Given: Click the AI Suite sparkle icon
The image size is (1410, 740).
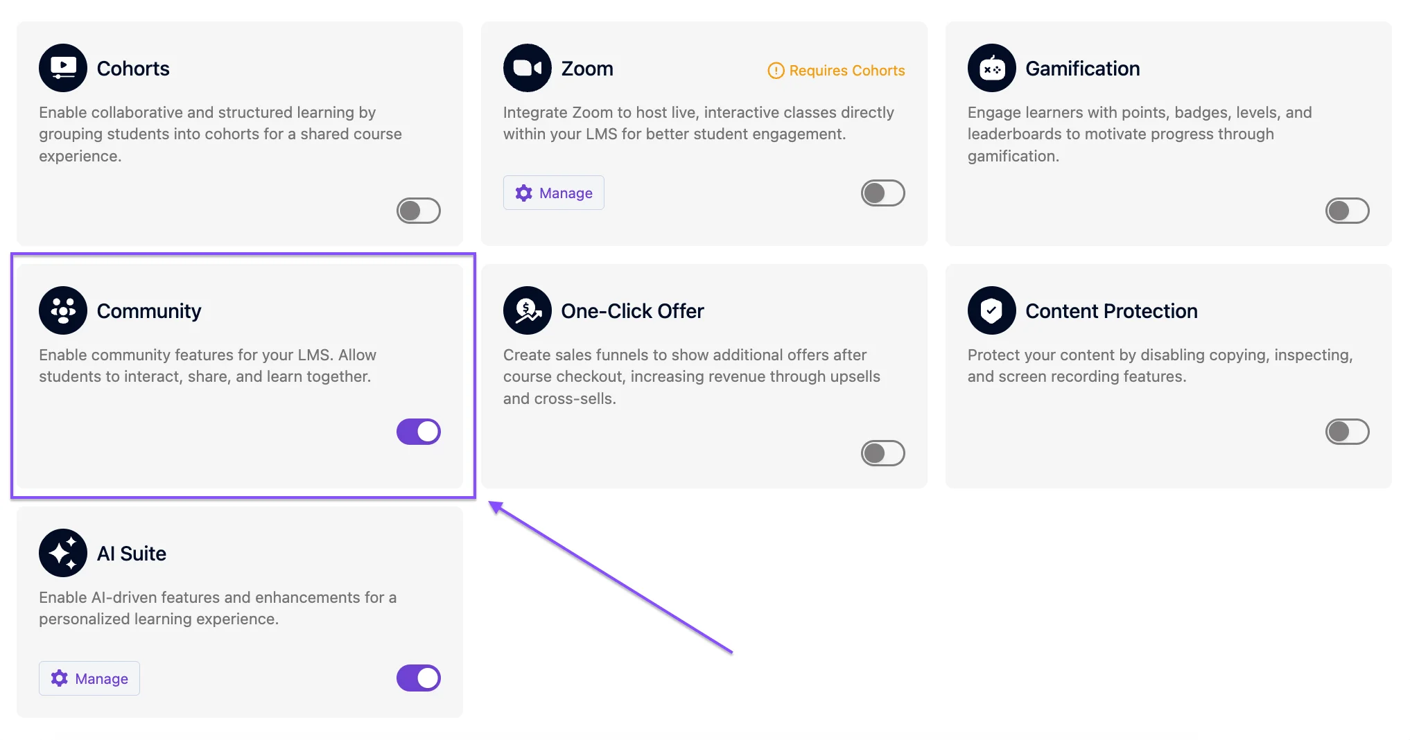Looking at the screenshot, I should tap(63, 553).
